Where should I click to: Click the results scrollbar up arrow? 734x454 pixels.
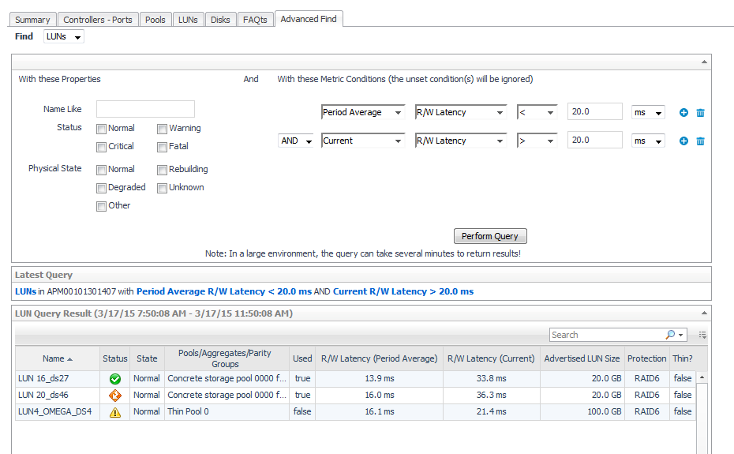tap(702, 377)
